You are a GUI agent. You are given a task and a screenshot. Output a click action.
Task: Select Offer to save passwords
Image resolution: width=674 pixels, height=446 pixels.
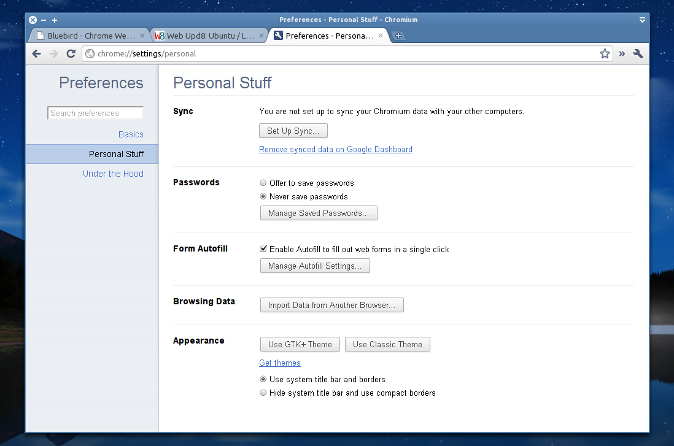click(x=263, y=183)
